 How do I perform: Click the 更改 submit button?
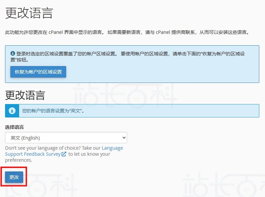(14, 177)
